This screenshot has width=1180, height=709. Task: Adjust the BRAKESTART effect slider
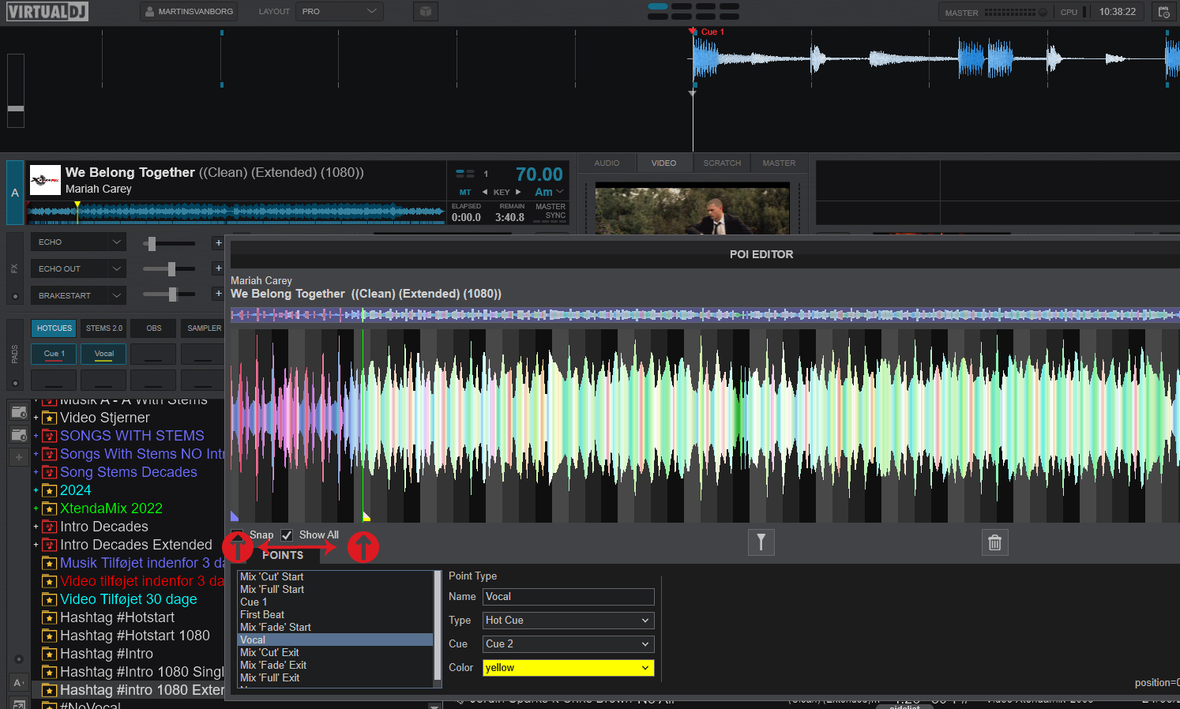tap(168, 294)
